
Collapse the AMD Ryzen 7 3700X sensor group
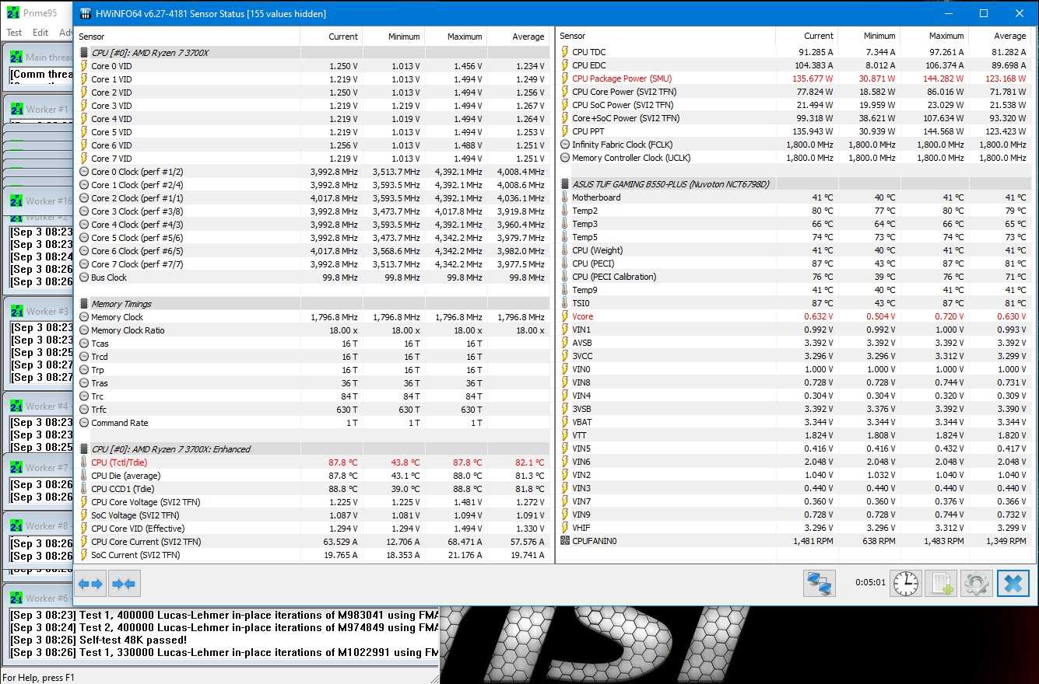149,53
